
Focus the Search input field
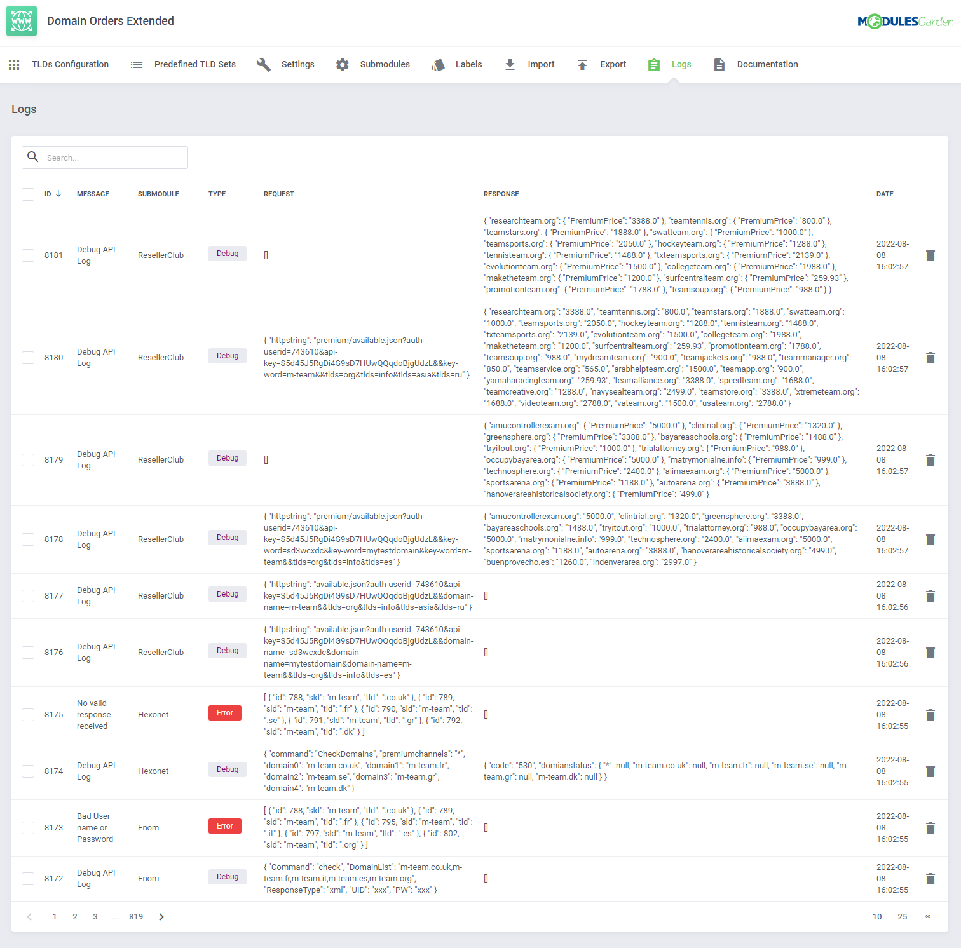point(105,158)
